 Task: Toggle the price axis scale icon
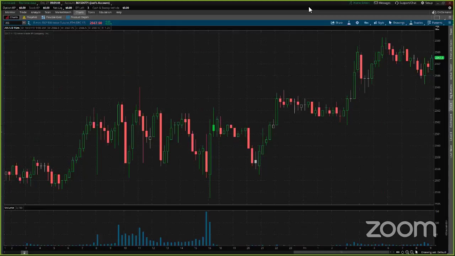pyautogui.click(x=437, y=28)
